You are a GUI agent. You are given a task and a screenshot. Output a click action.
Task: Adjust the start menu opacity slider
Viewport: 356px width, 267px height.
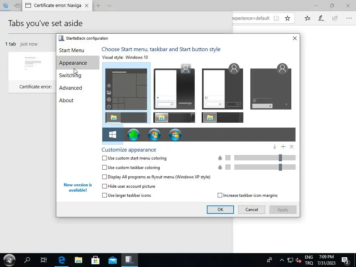265,158
